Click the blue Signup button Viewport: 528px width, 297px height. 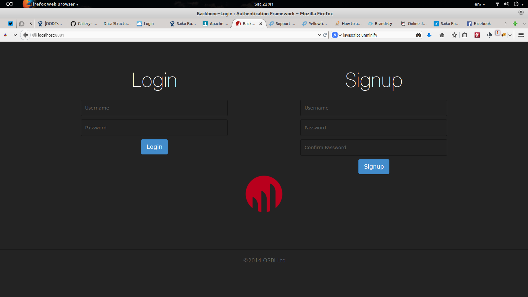pos(374,167)
